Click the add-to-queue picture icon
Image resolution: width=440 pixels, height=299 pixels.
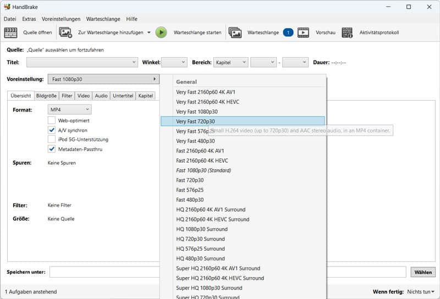pyautogui.click(x=65, y=32)
